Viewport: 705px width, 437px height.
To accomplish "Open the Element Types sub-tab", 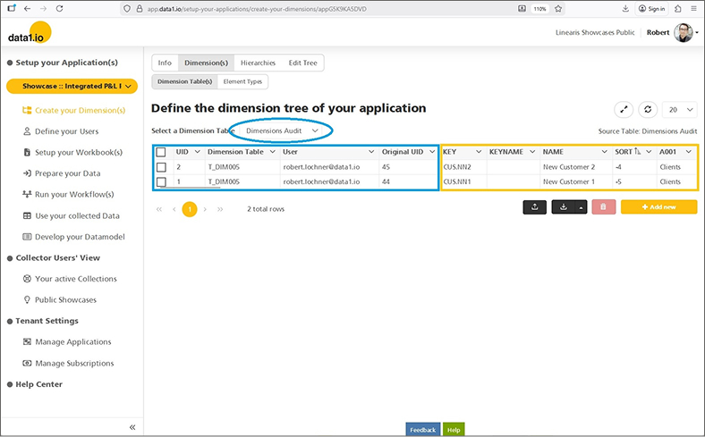I will [x=242, y=81].
